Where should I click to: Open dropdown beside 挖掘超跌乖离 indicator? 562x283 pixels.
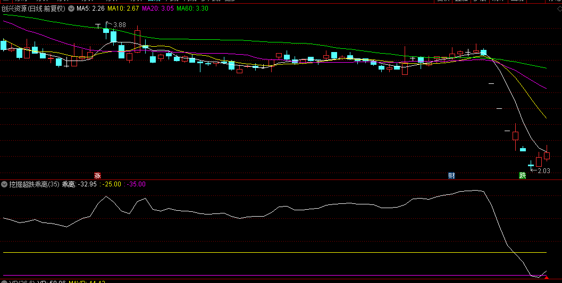tap(4, 184)
